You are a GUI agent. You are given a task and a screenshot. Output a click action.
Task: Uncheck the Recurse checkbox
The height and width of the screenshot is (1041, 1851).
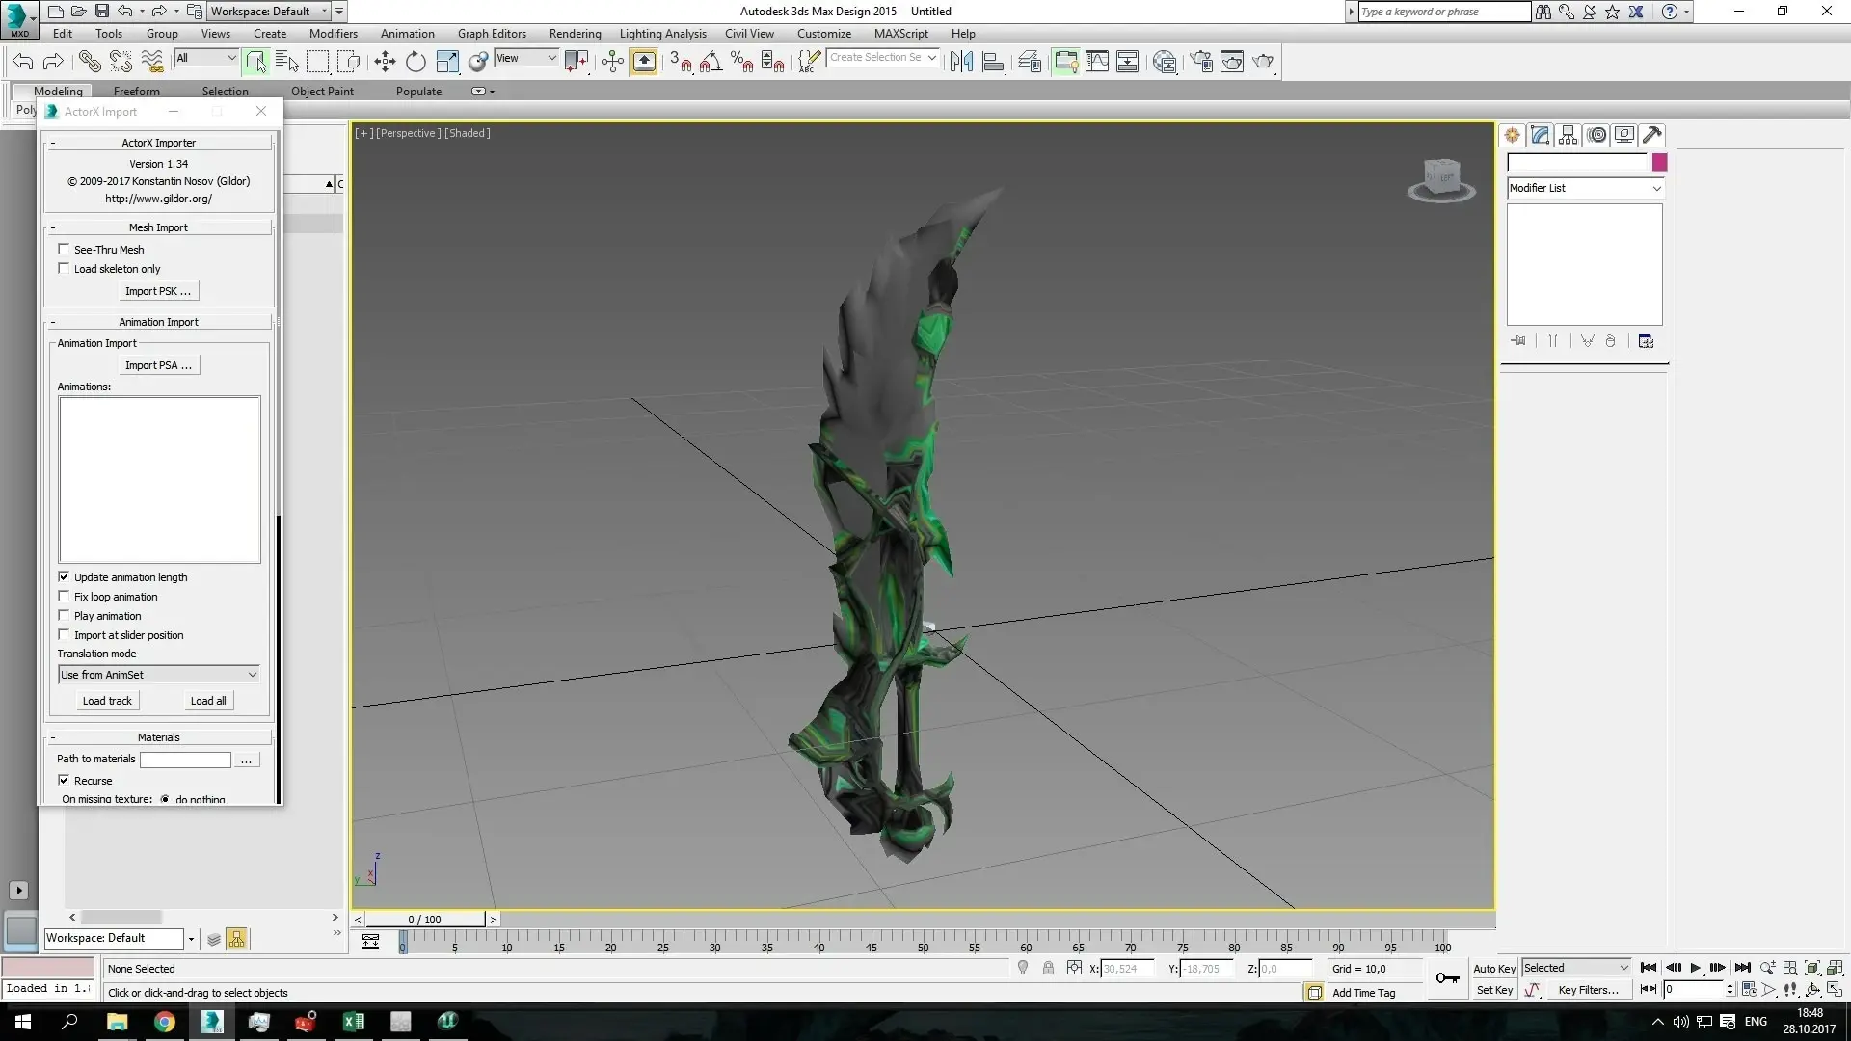[65, 780]
